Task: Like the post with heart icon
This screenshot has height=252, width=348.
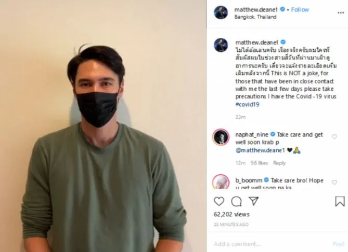Action: (x=219, y=201)
